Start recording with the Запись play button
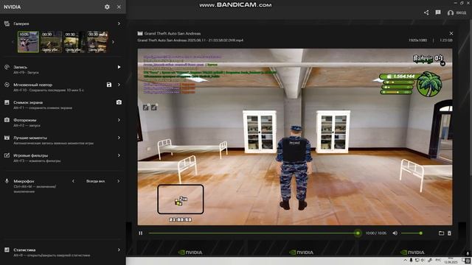This screenshot has width=472, height=265. (119, 67)
